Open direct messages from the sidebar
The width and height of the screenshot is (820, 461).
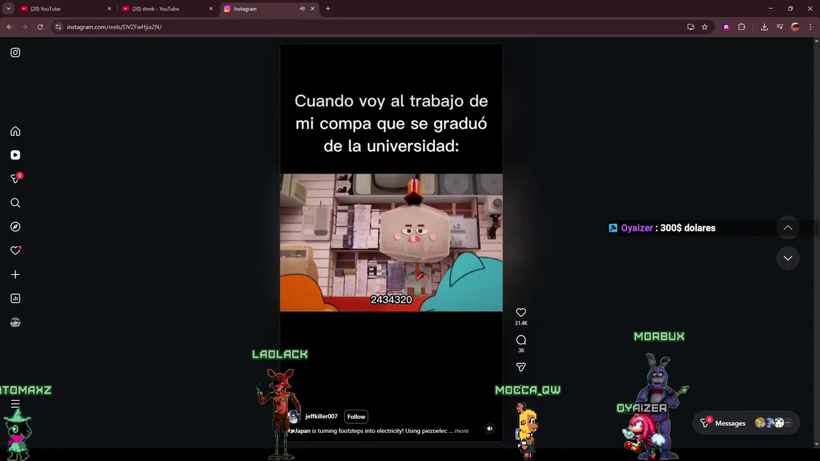[15, 179]
